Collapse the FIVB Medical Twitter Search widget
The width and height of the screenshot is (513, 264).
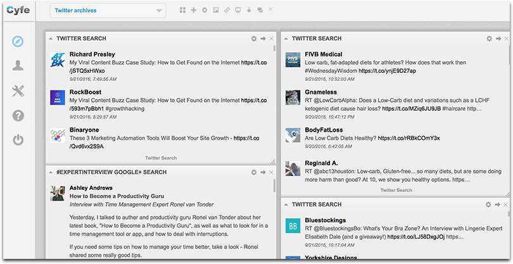pyautogui.click(x=286, y=39)
